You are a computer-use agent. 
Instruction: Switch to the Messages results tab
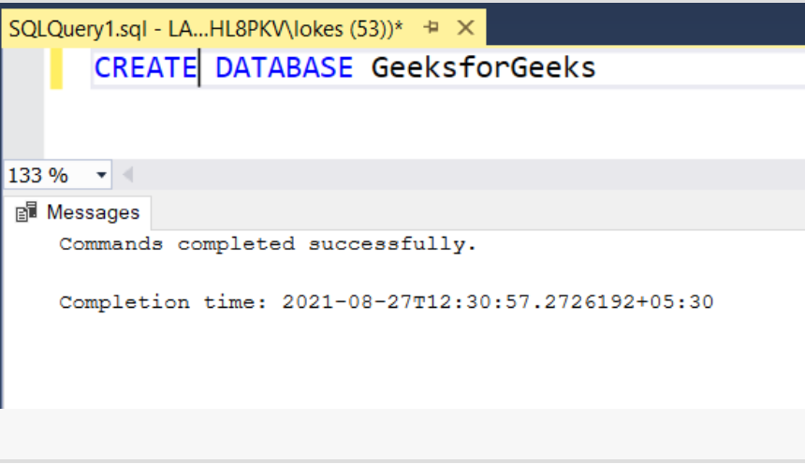[x=92, y=213]
